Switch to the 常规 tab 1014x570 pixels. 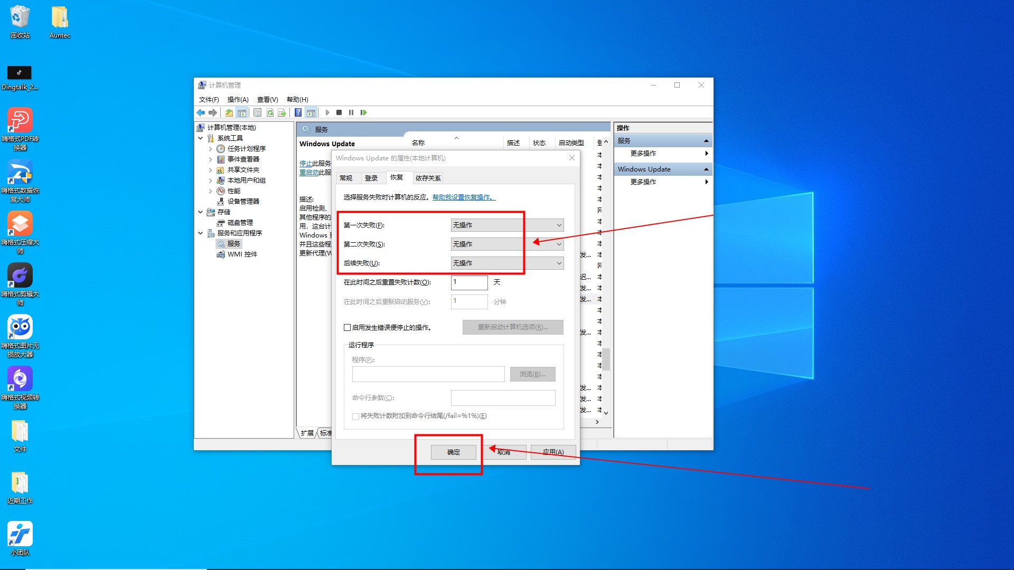click(346, 178)
